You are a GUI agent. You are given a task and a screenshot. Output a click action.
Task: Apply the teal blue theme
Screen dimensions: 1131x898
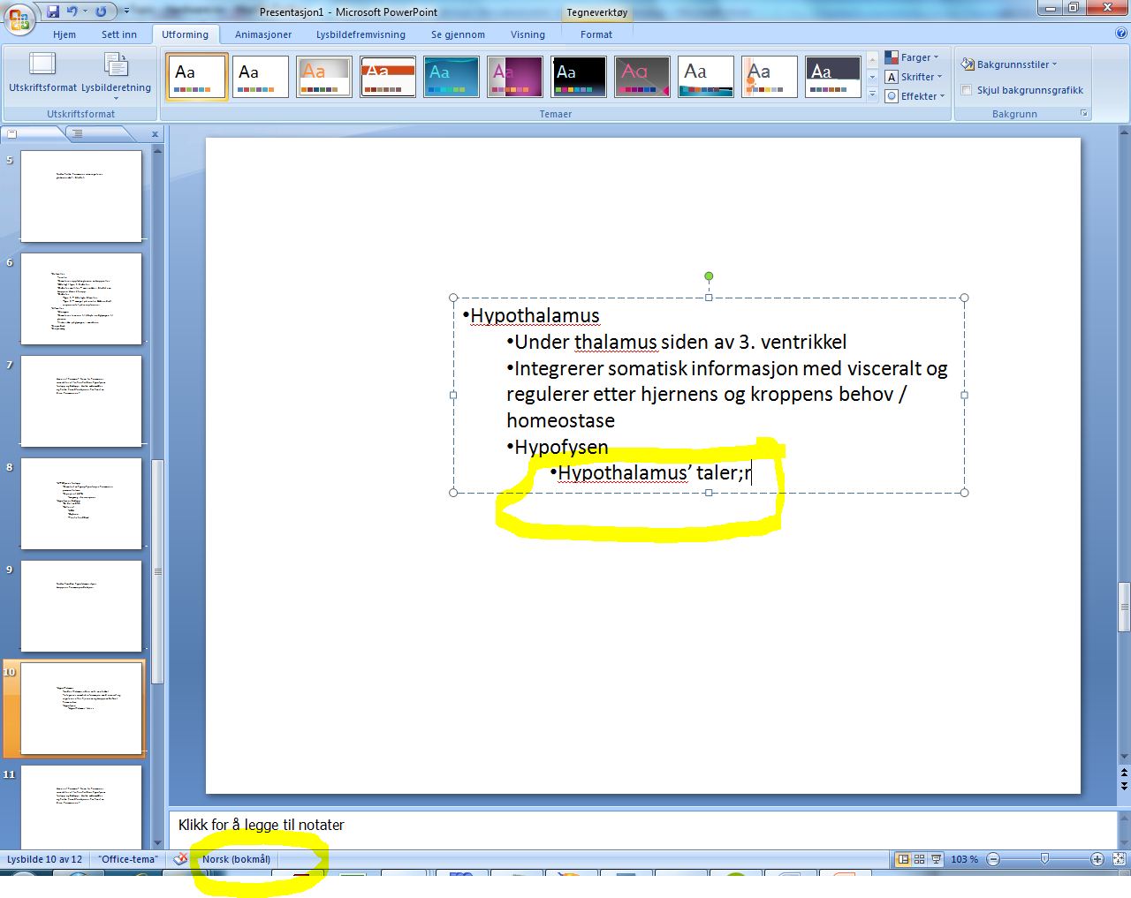452,77
